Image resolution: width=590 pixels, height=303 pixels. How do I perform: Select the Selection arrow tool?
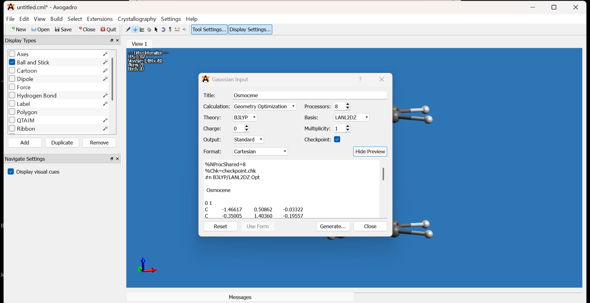point(156,29)
